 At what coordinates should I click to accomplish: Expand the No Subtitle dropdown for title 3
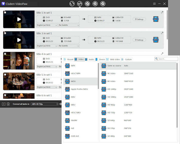(69, 46)
